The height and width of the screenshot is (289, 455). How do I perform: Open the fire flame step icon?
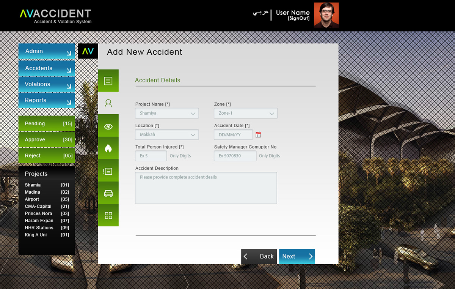[108, 148]
